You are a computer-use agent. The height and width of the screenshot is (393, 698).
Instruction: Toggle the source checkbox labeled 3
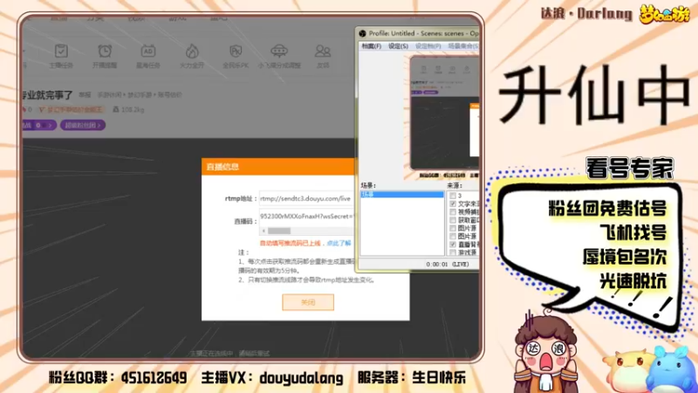(453, 196)
